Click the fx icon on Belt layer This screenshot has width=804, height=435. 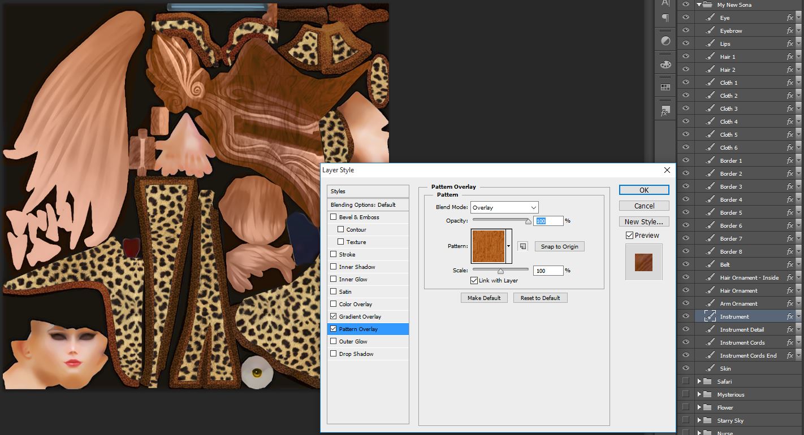tap(790, 264)
